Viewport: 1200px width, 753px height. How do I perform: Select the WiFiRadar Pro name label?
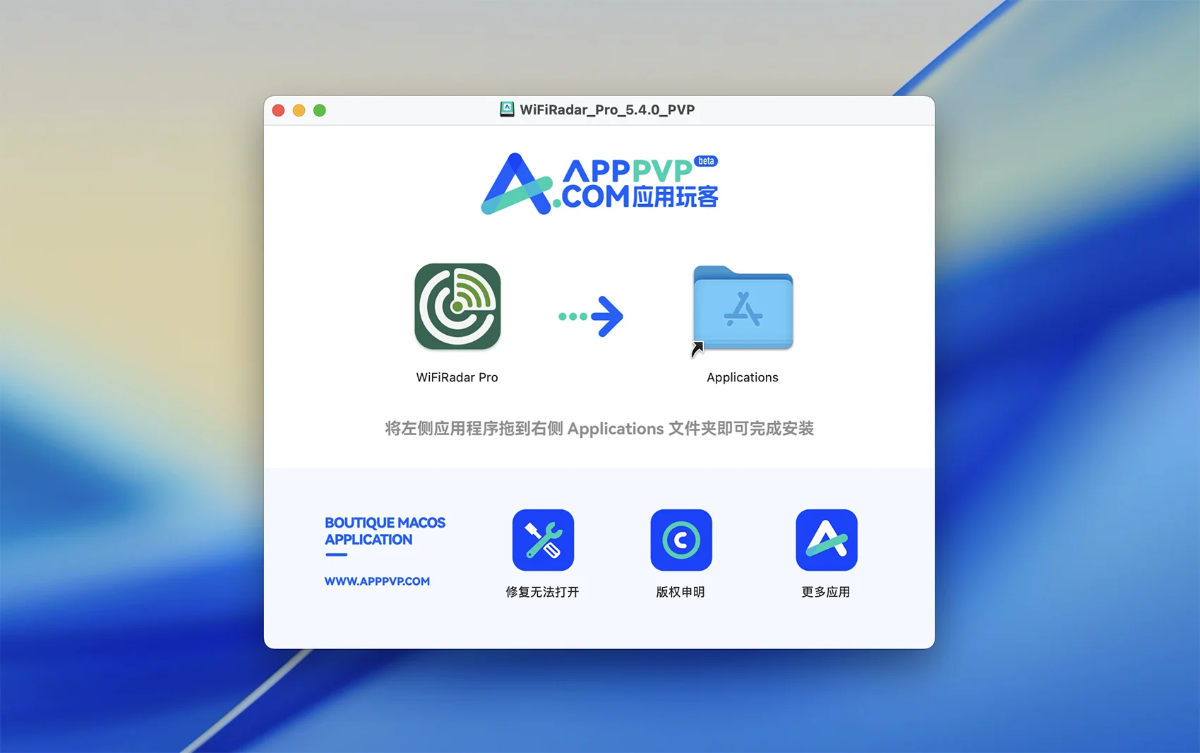click(457, 377)
